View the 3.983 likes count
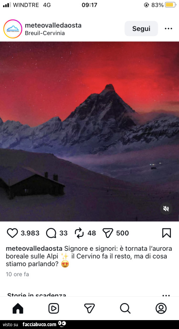Viewport: 179px width, 329px height. click(x=30, y=233)
